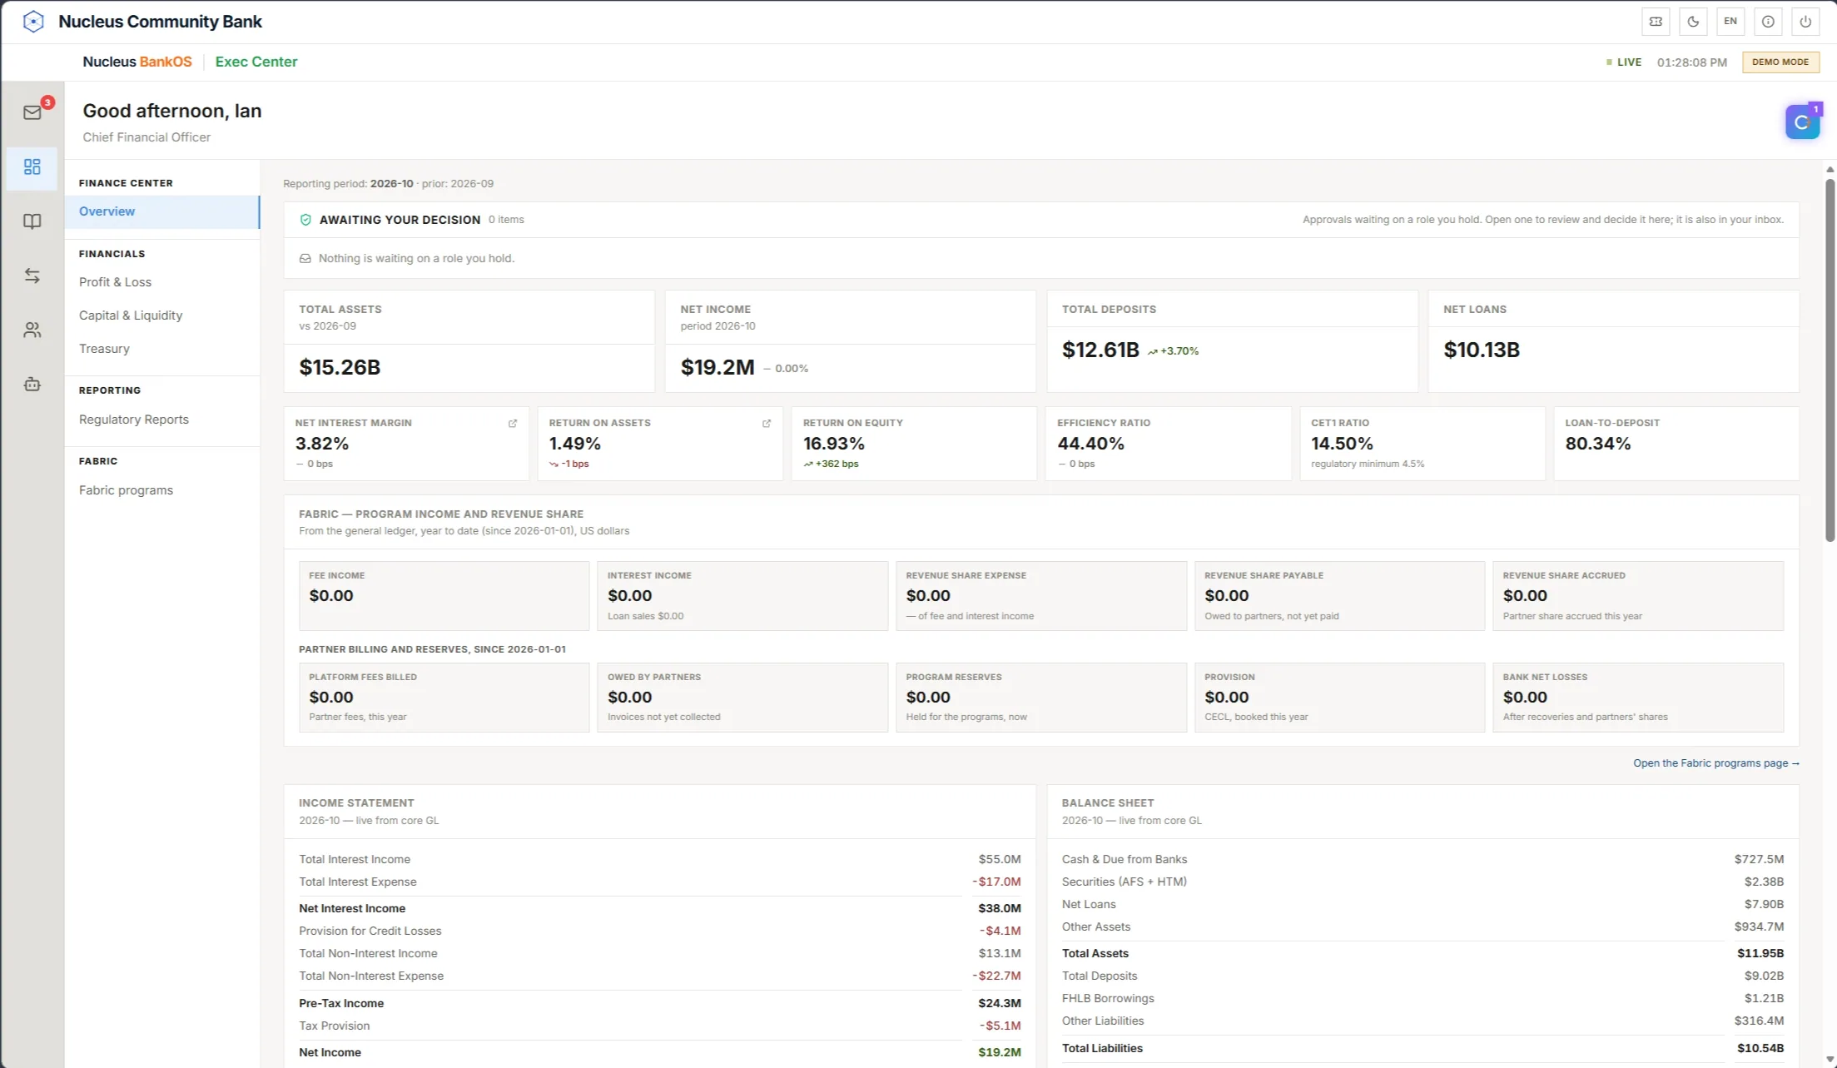Open Net Interest Margin external link icon
This screenshot has height=1068, width=1837.
513,424
